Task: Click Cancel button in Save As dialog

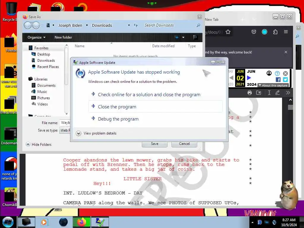Action: 184,144
